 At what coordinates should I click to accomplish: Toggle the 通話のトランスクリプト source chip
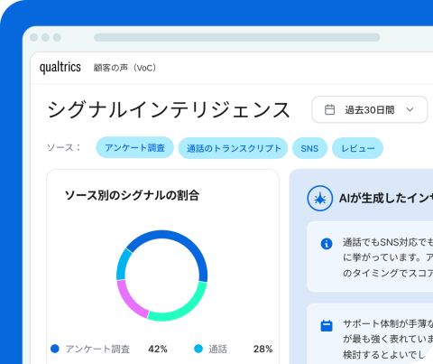click(x=233, y=148)
